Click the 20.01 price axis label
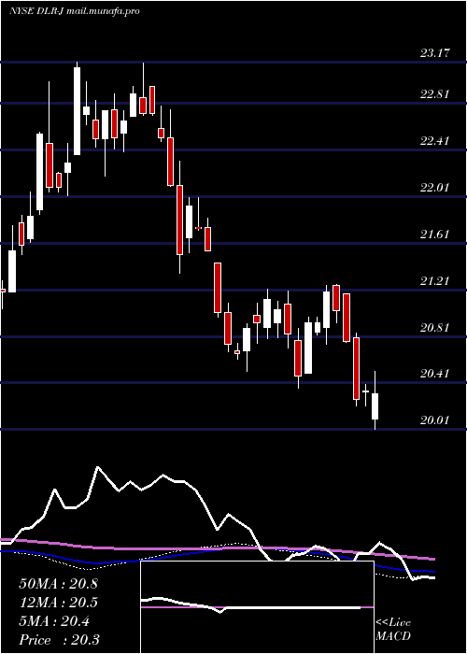Viewport: 467px width, 654px height. (435, 420)
